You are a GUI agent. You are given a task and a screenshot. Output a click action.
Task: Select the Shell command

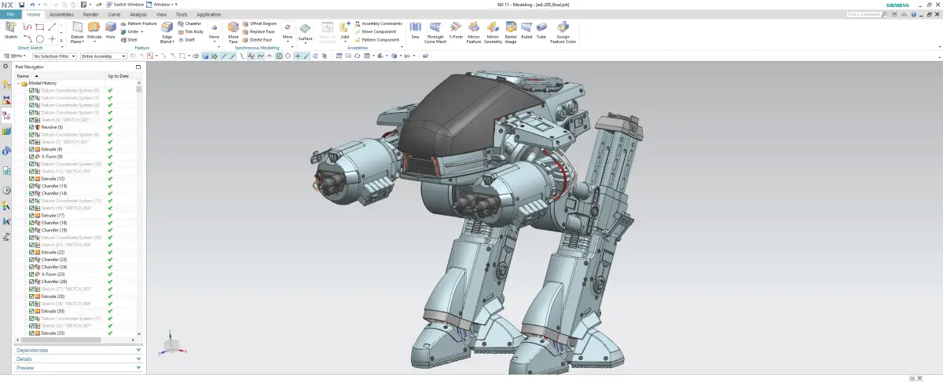[128, 39]
